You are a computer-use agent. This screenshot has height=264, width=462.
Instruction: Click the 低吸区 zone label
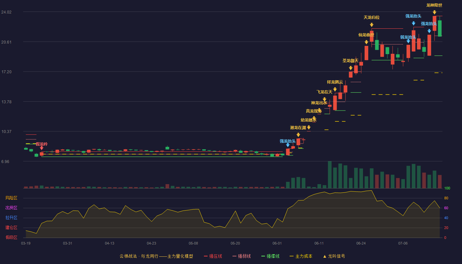click(x=11, y=237)
